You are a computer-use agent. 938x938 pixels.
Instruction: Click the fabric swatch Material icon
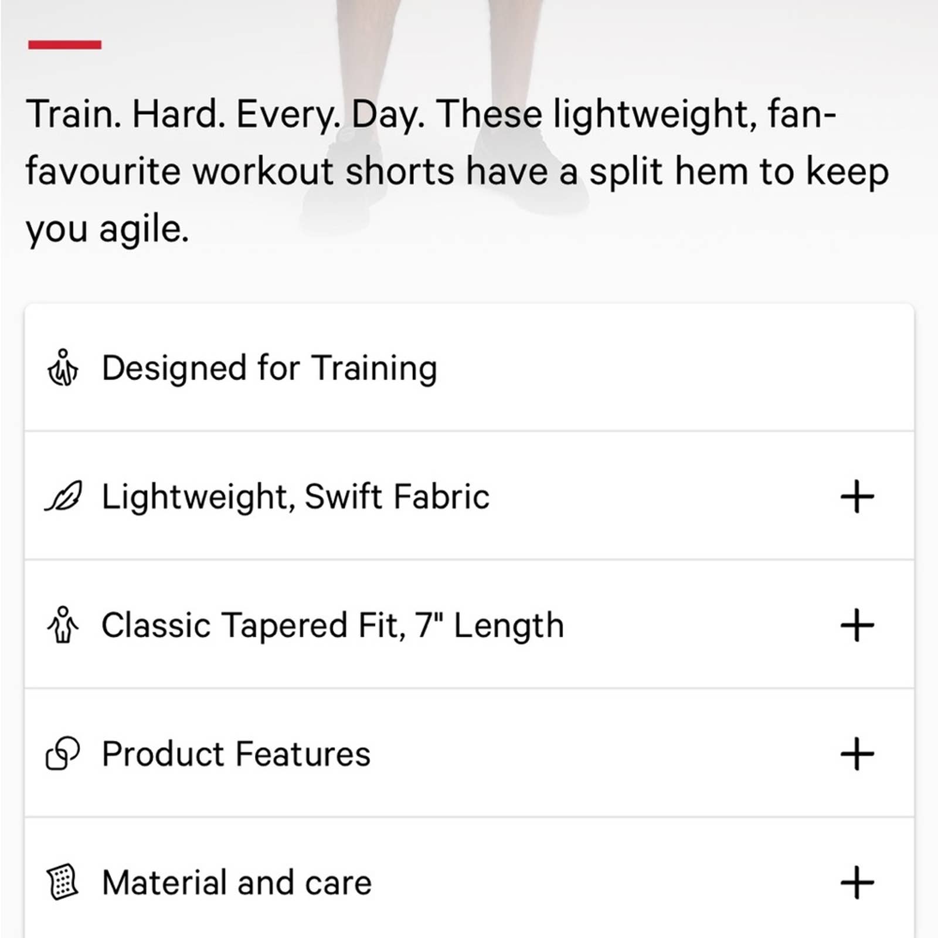tap(63, 882)
